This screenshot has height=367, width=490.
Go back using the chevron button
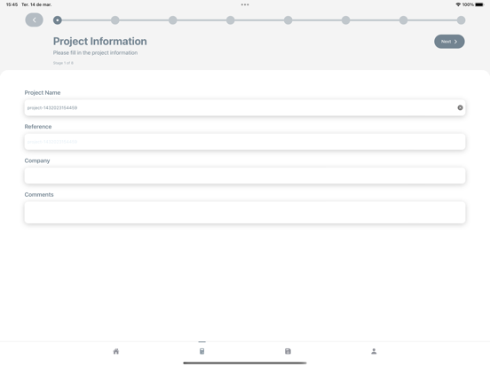34,20
